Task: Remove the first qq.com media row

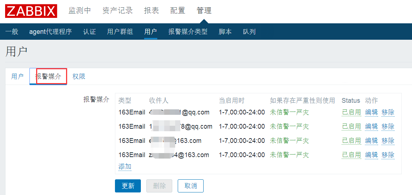Action: point(388,112)
